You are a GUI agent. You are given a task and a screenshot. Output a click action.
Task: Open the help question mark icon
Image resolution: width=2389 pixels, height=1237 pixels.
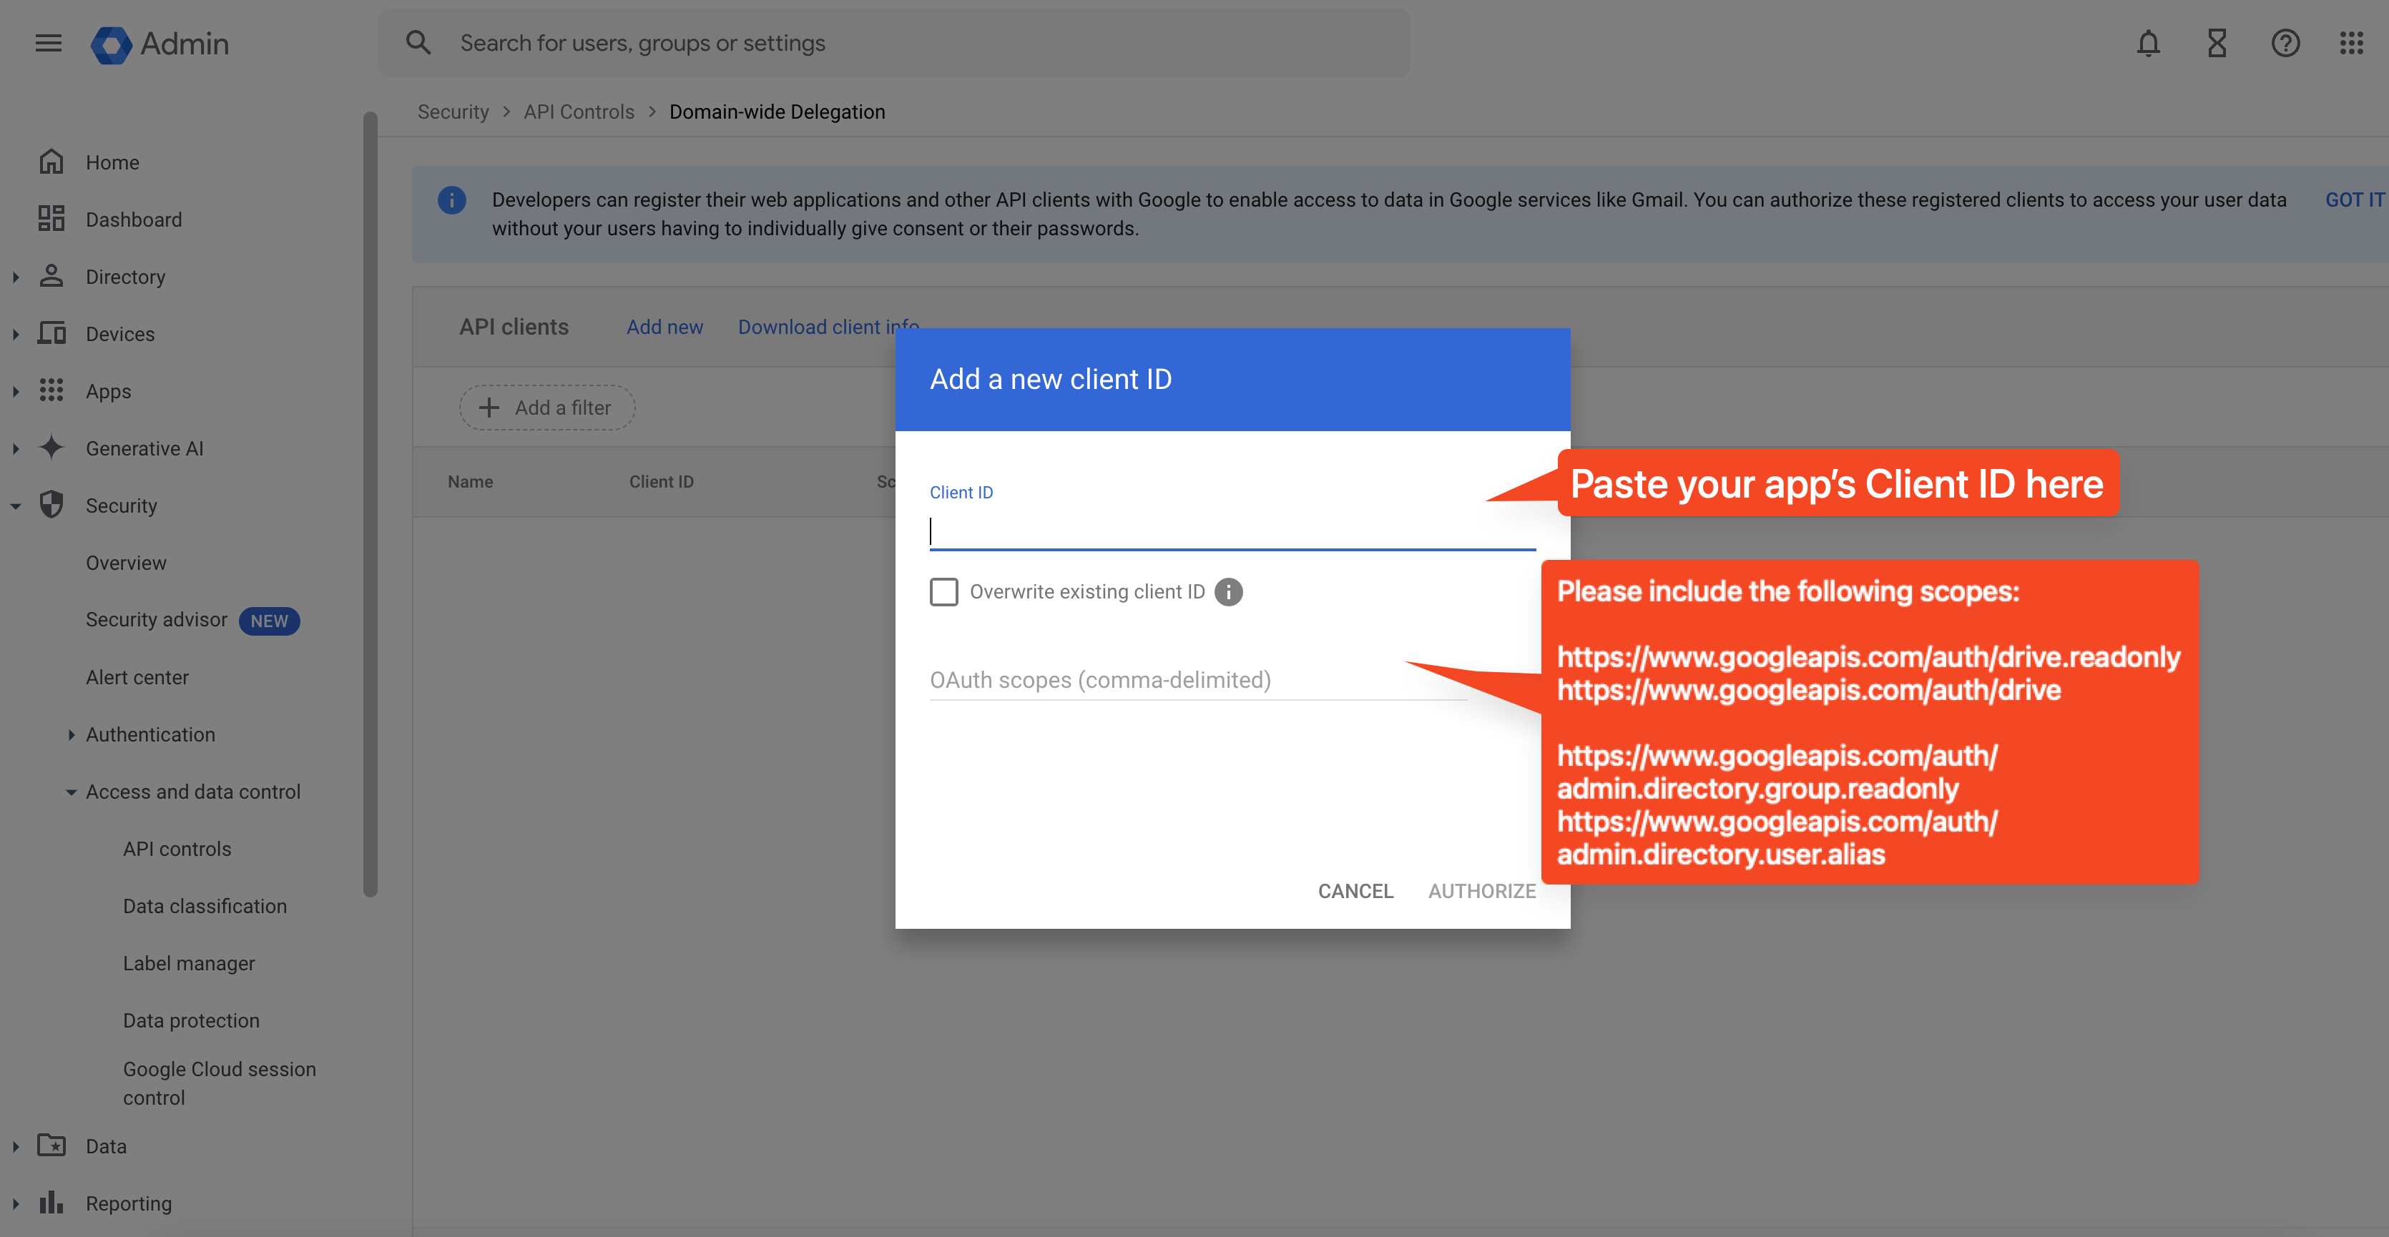pyautogui.click(x=2285, y=44)
